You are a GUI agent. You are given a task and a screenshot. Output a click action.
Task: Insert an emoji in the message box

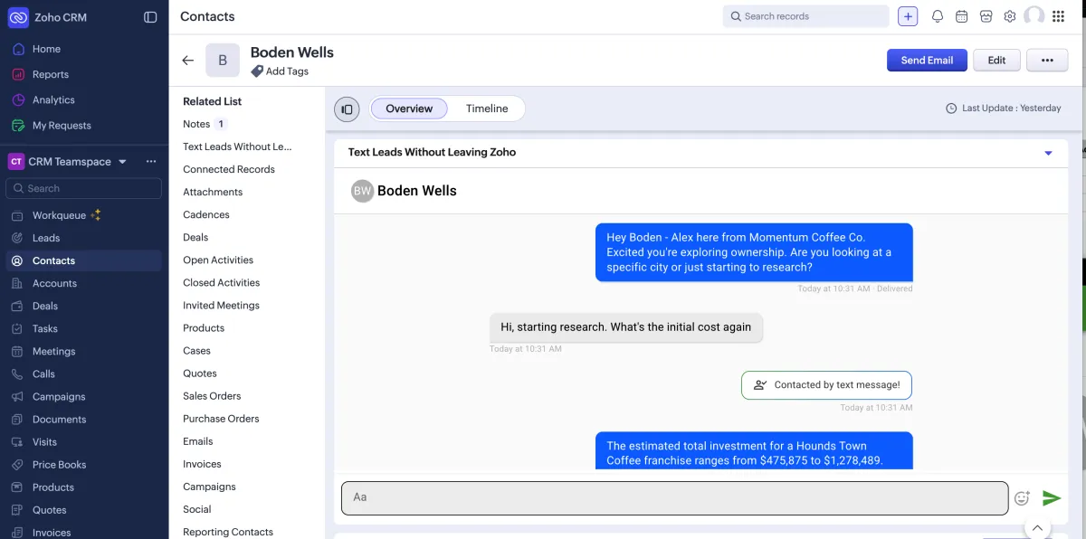pos(1022,497)
